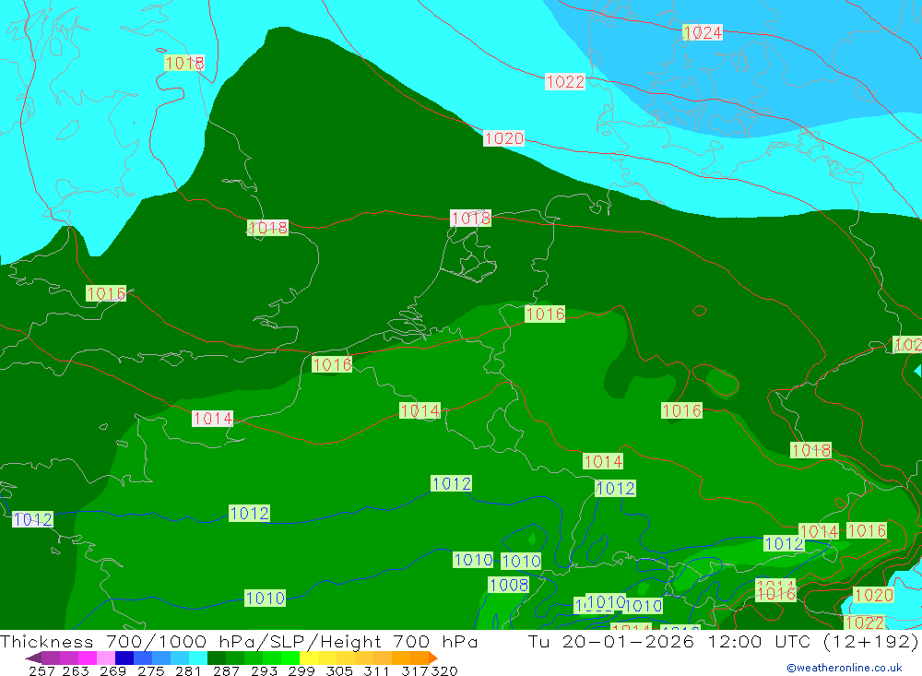
Task: Click the white-background red 1014 label
Action: point(213,419)
